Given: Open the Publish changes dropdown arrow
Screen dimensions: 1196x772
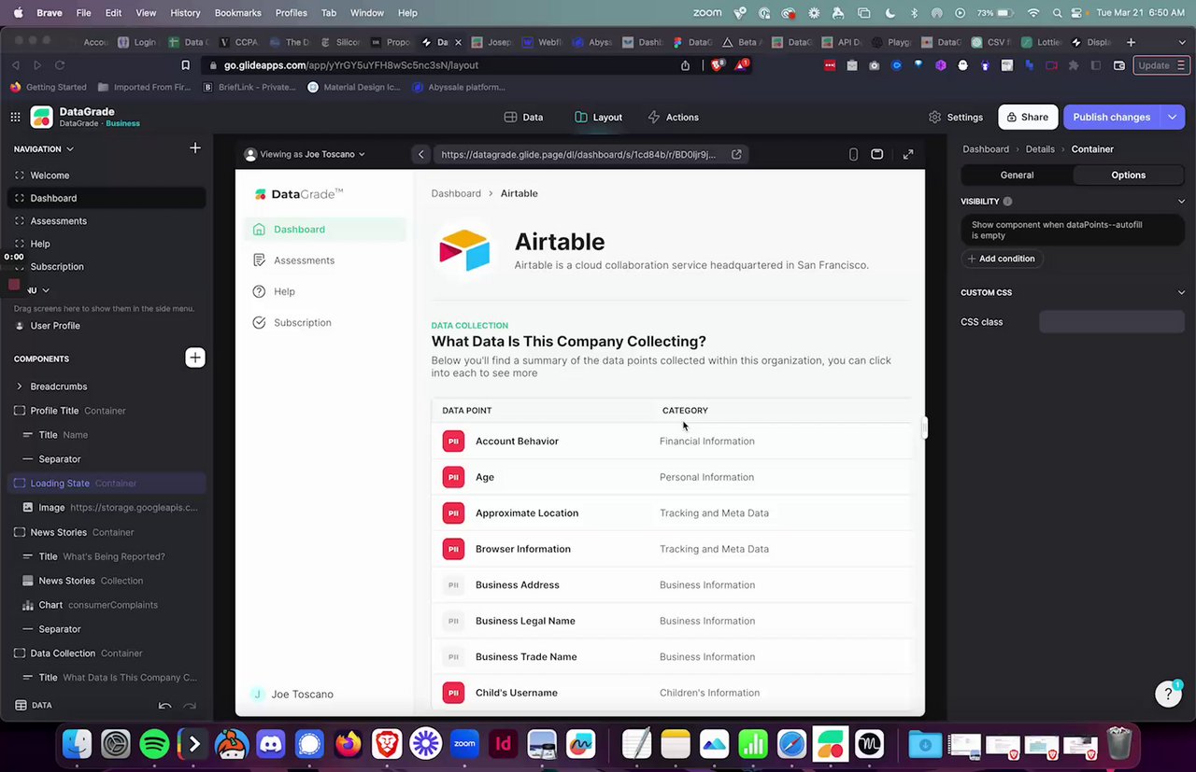Looking at the screenshot, I should (1173, 117).
